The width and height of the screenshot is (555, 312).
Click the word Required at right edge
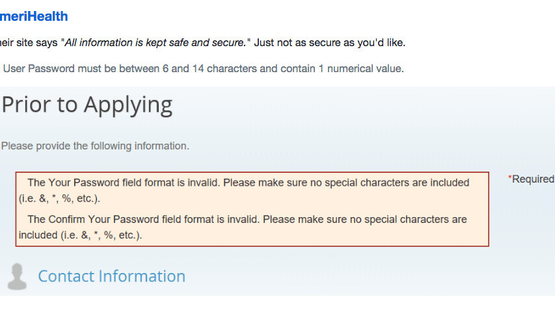(533, 179)
